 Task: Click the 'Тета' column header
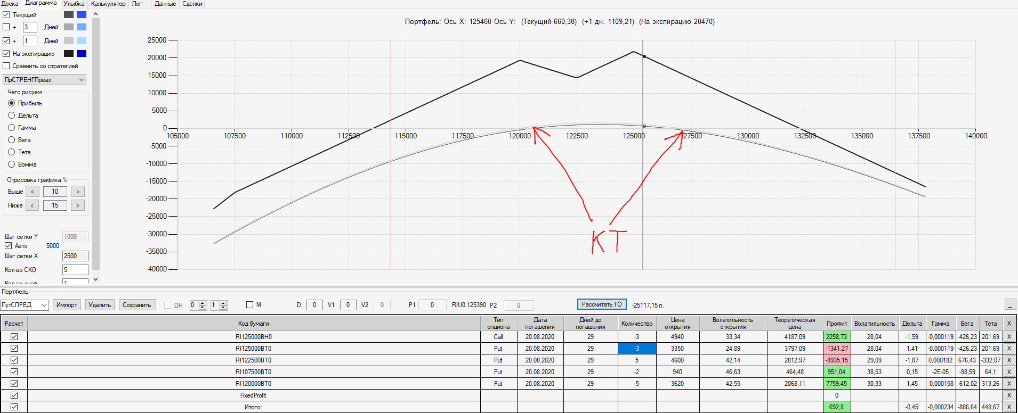click(990, 323)
